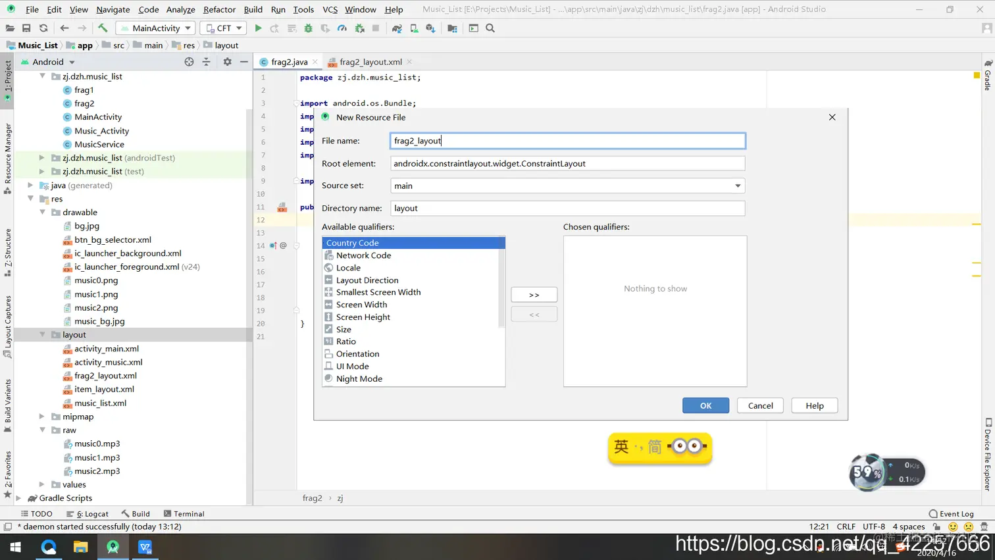Click the Collapse All icon in Project panel
The width and height of the screenshot is (995, 560).
[206, 62]
